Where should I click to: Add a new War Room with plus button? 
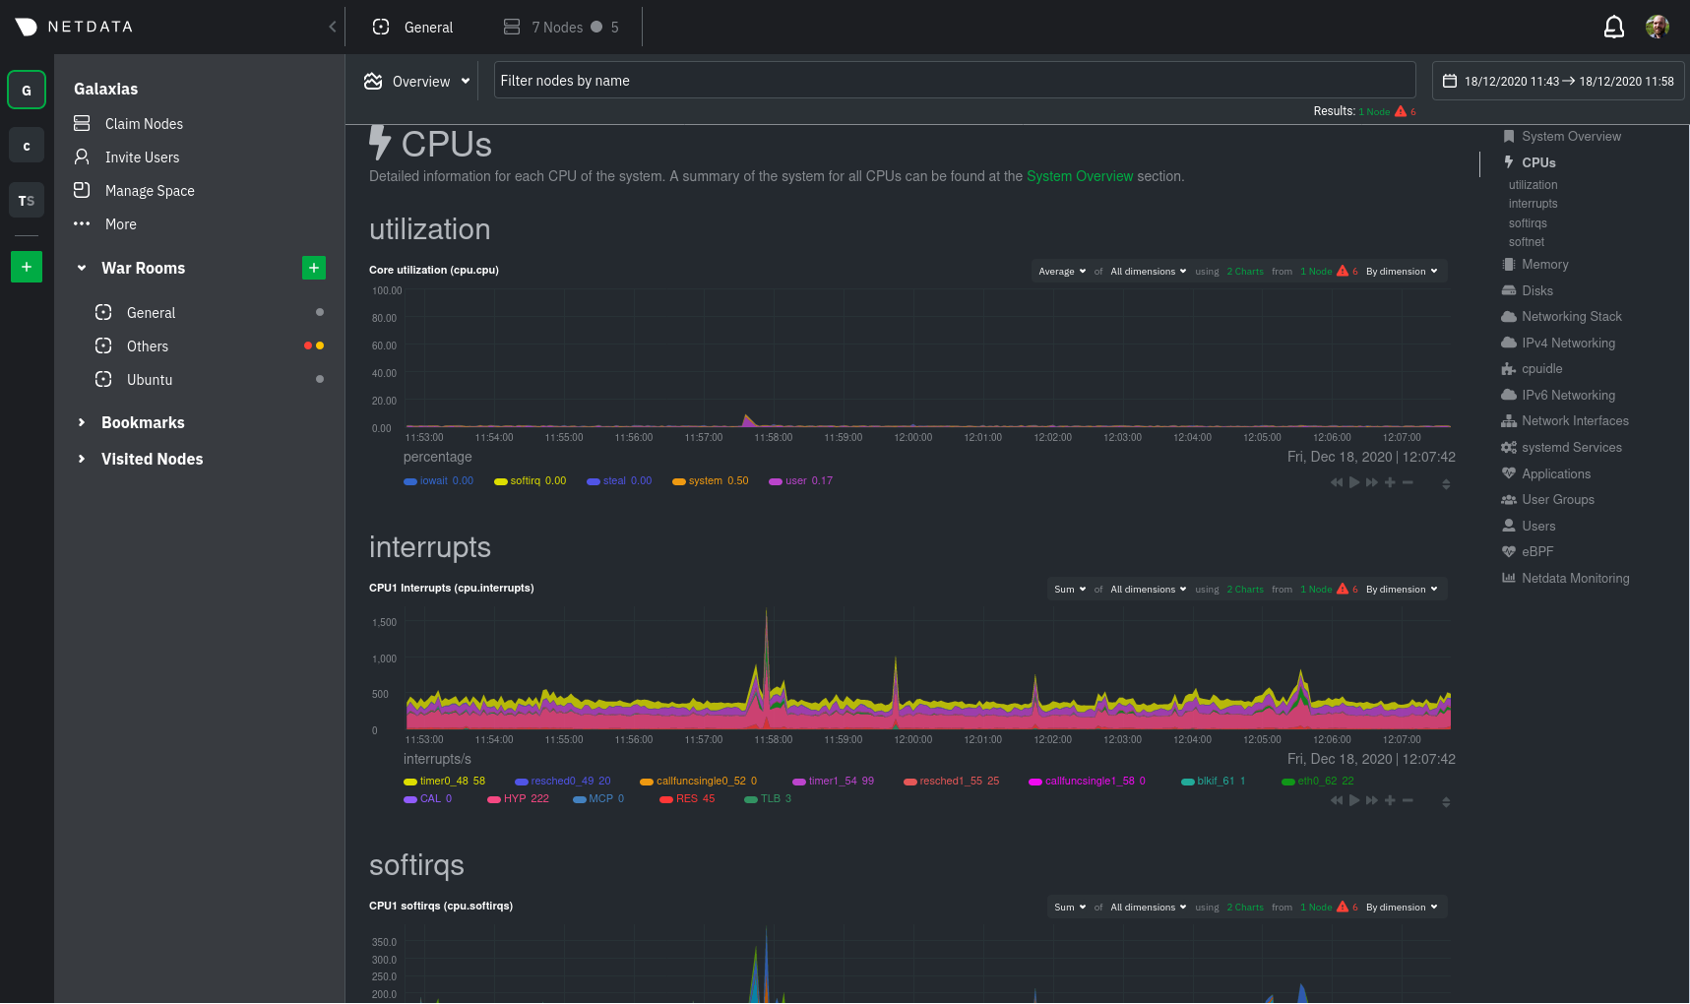pos(314,268)
